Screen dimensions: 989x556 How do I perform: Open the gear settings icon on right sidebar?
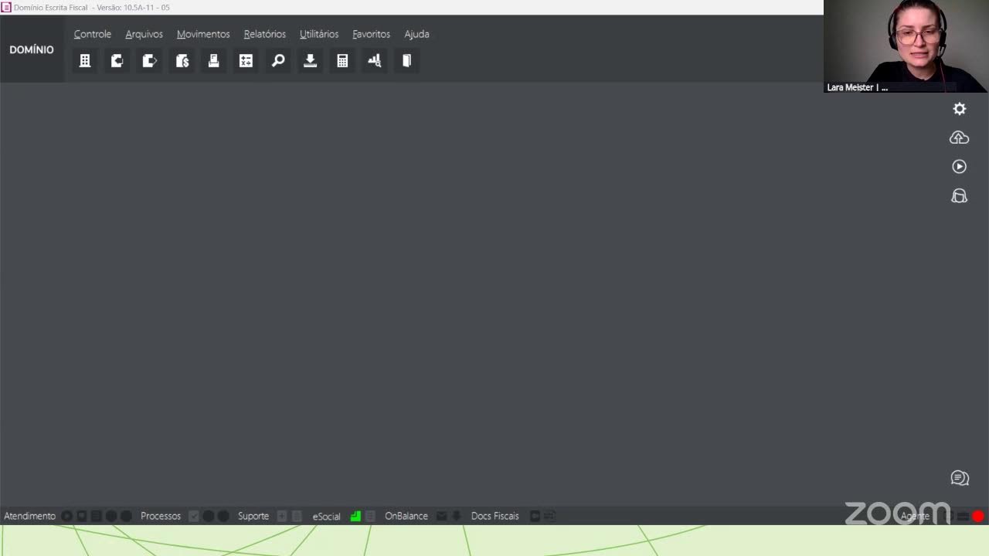click(959, 109)
